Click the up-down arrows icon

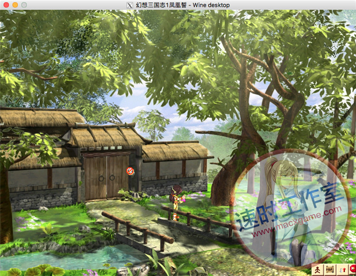click(x=342, y=270)
